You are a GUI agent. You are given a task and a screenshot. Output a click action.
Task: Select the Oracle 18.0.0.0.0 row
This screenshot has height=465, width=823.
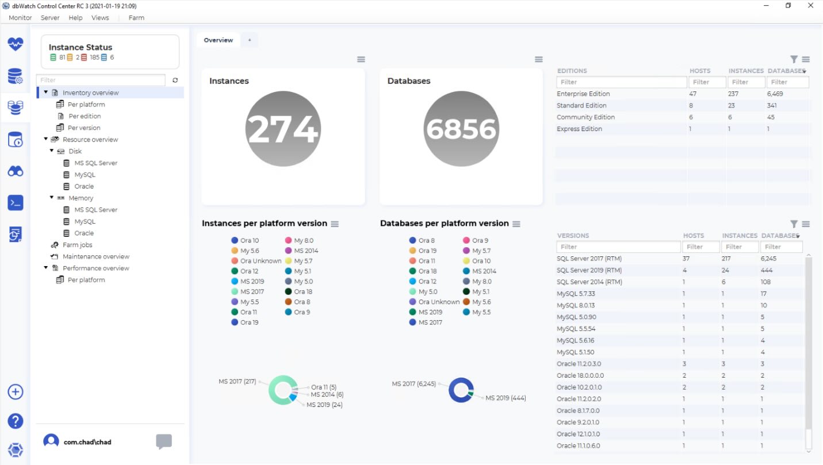click(680, 375)
